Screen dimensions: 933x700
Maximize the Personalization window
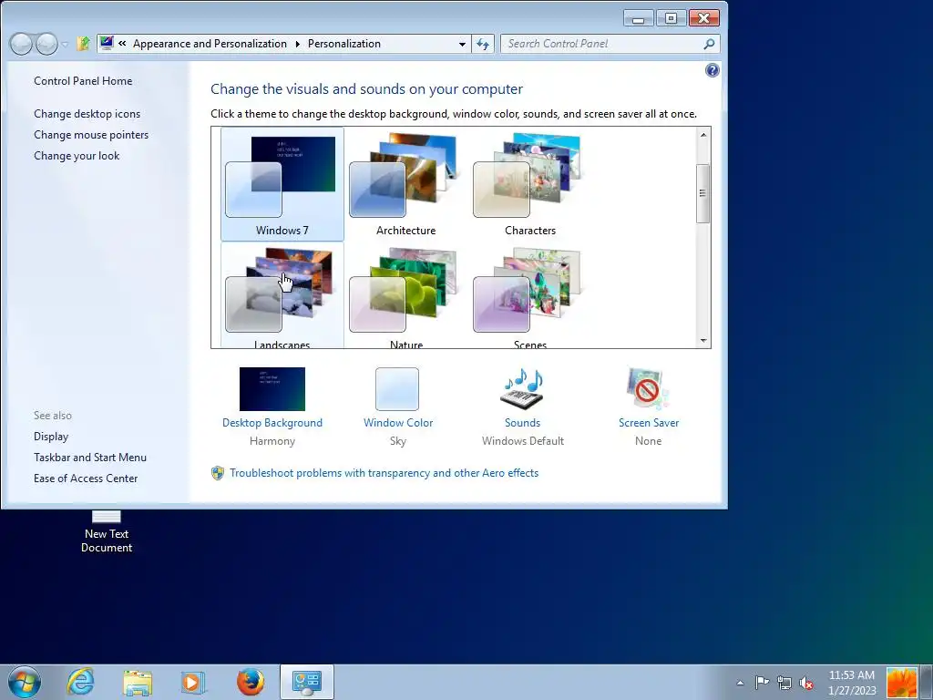[671, 18]
